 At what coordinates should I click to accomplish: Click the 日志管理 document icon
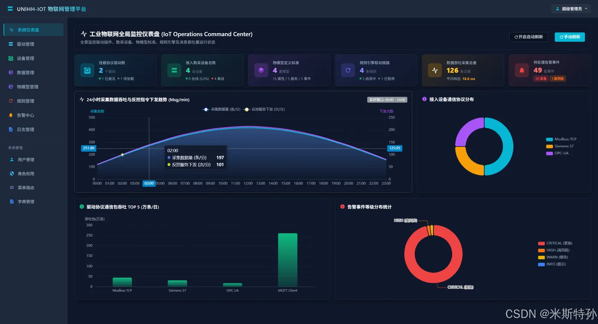(x=11, y=129)
